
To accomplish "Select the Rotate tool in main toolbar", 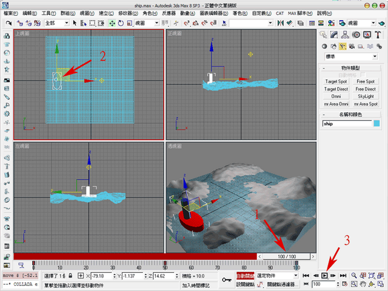I will pos(121,23).
